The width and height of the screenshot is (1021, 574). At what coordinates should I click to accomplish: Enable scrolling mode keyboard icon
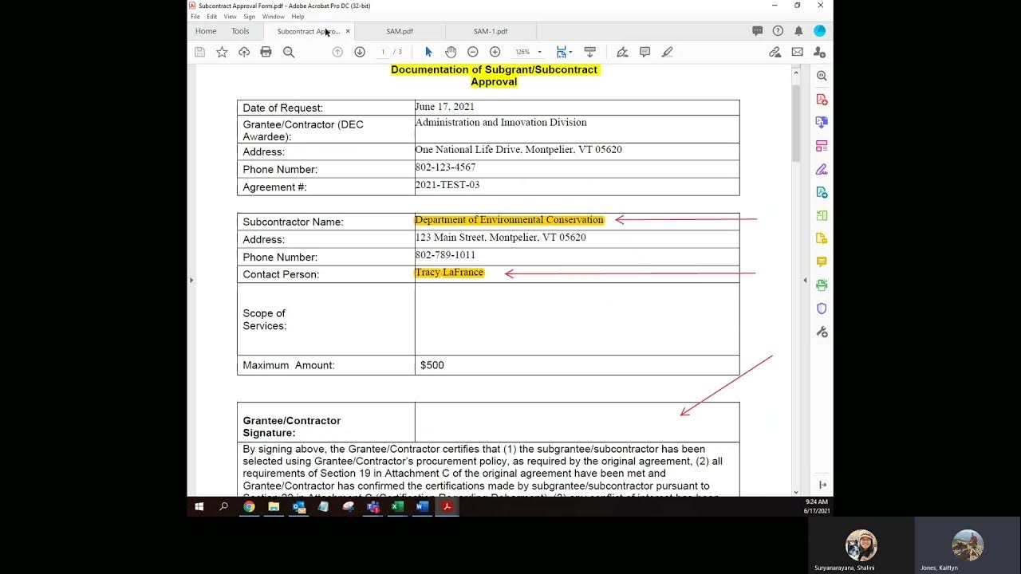coord(590,52)
